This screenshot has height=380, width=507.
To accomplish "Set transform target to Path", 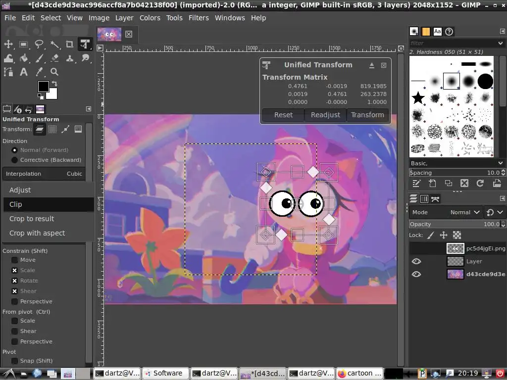I will coord(65,129).
